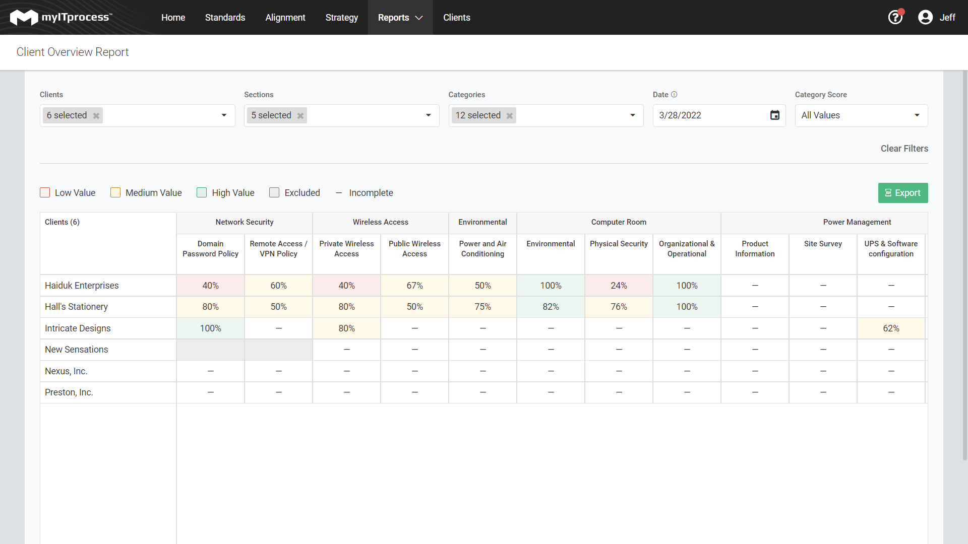Viewport: 968px width, 544px height.
Task: Click Intricate Designs 100% Domain Password cell
Action: coord(210,328)
